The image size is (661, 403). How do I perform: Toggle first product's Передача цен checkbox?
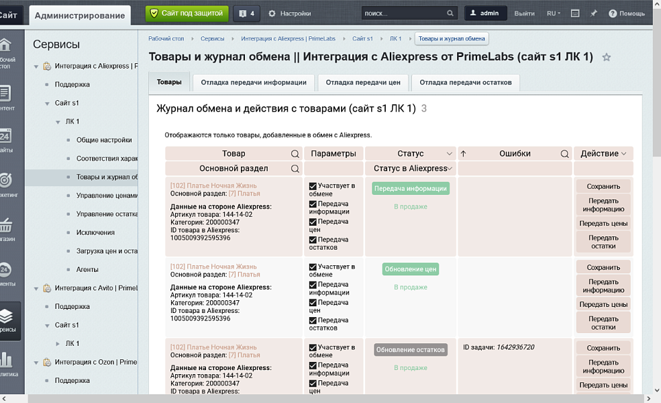click(x=313, y=222)
